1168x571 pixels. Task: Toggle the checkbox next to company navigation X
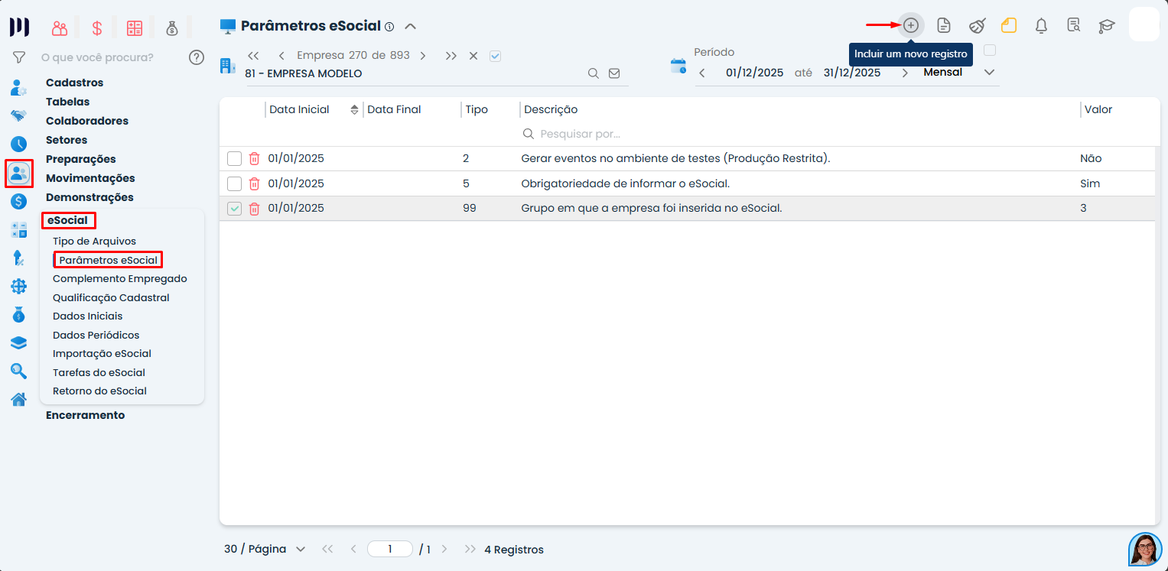pos(495,56)
